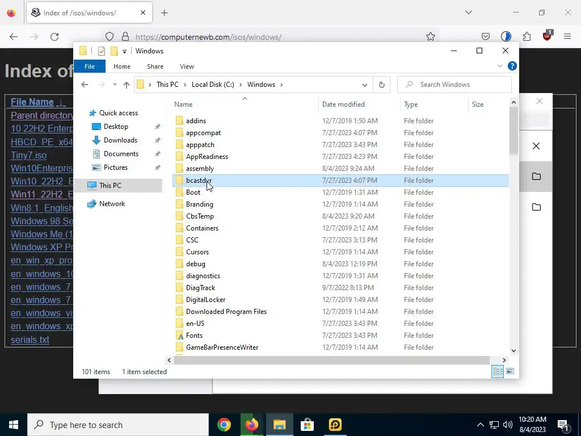Click the Branding folder icon
Image resolution: width=581 pixels, height=436 pixels.
coord(179,204)
